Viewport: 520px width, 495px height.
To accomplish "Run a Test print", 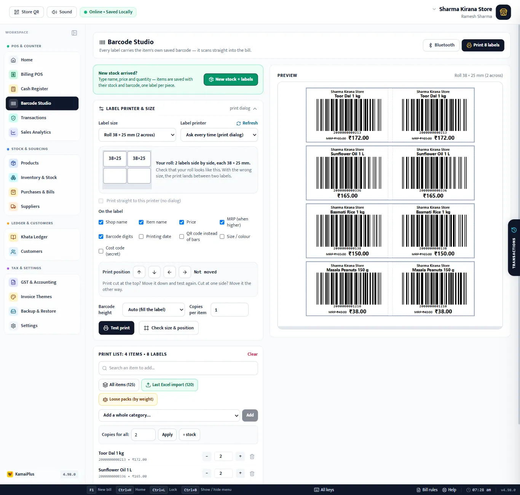I will coord(116,328).
